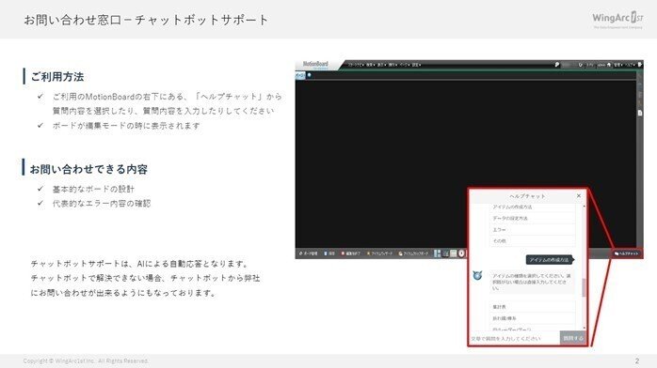Open アイテムウィザード in bottom toolbar
Screen dimensions: 657x368
click(380, 253)
